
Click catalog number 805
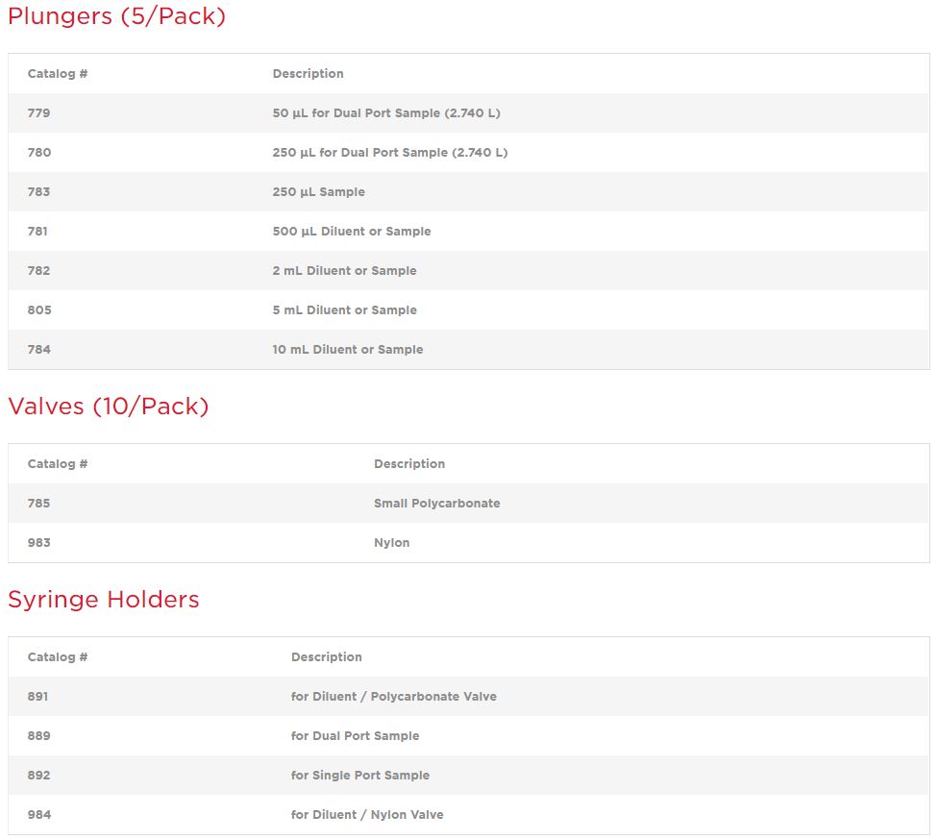pos(39,310)
